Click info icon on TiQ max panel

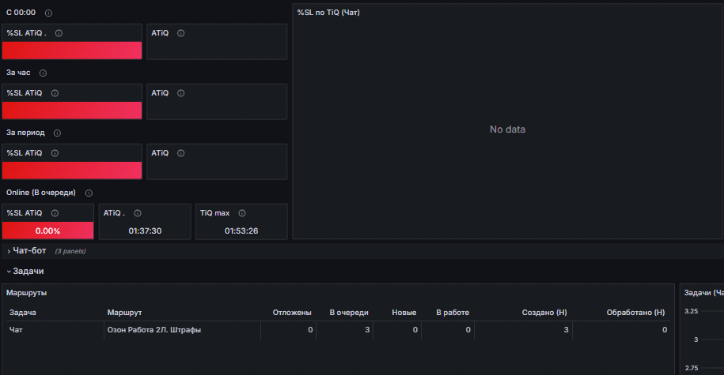(x=242, y=213)
